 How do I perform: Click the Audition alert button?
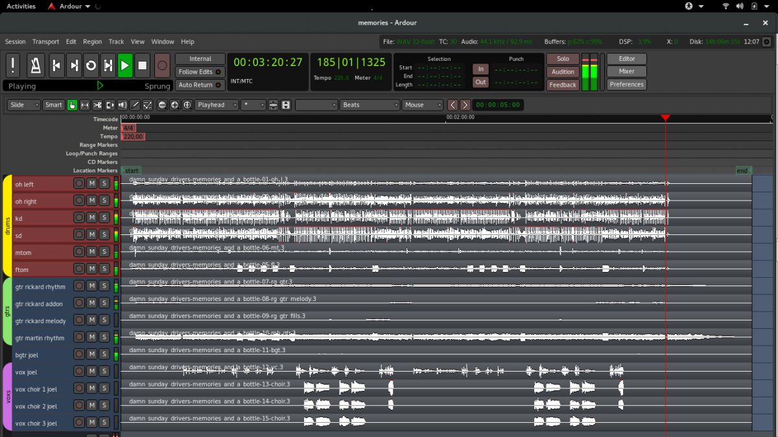(563, 72)
